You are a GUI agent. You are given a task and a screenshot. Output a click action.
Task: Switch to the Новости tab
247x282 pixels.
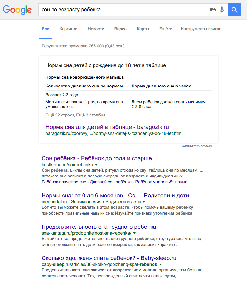coord(96,29)
